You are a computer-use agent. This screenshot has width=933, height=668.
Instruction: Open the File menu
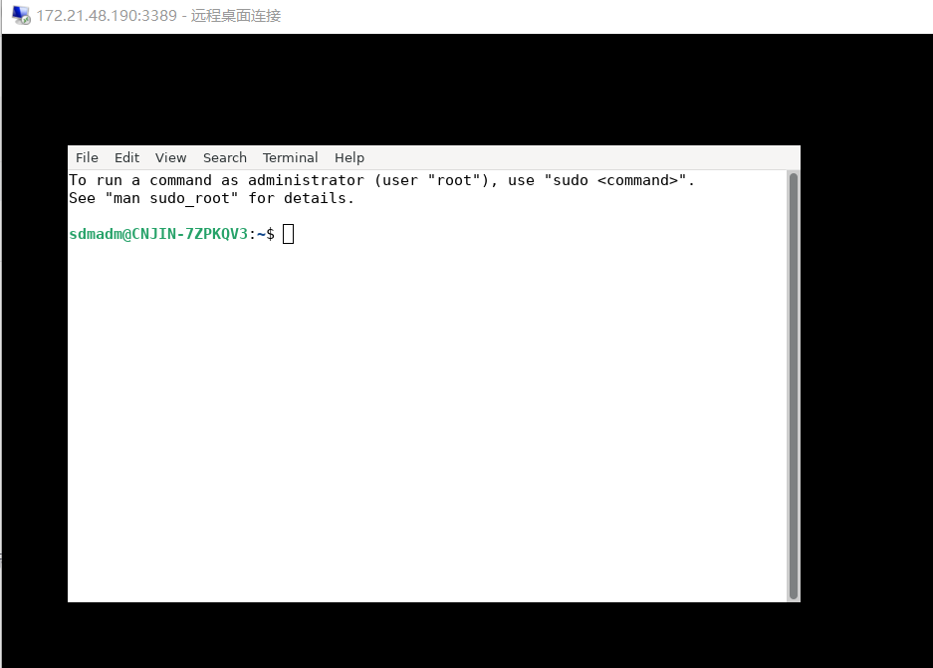point(87,157)
